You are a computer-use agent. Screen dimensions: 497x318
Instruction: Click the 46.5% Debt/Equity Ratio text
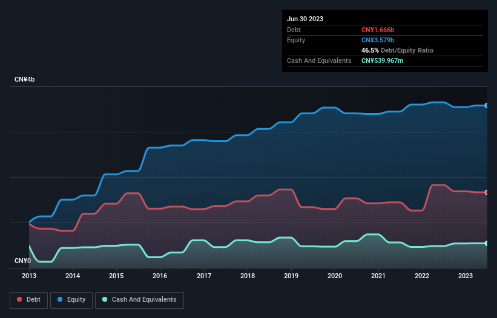[397, 50]
